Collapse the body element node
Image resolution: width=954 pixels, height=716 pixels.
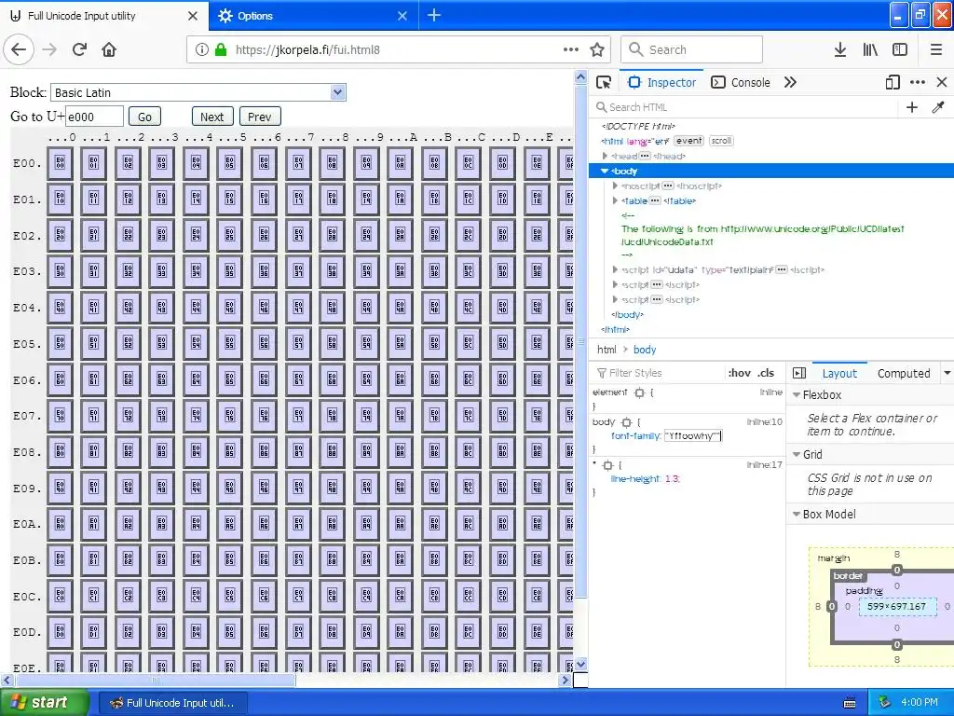[x=605, y=172]
